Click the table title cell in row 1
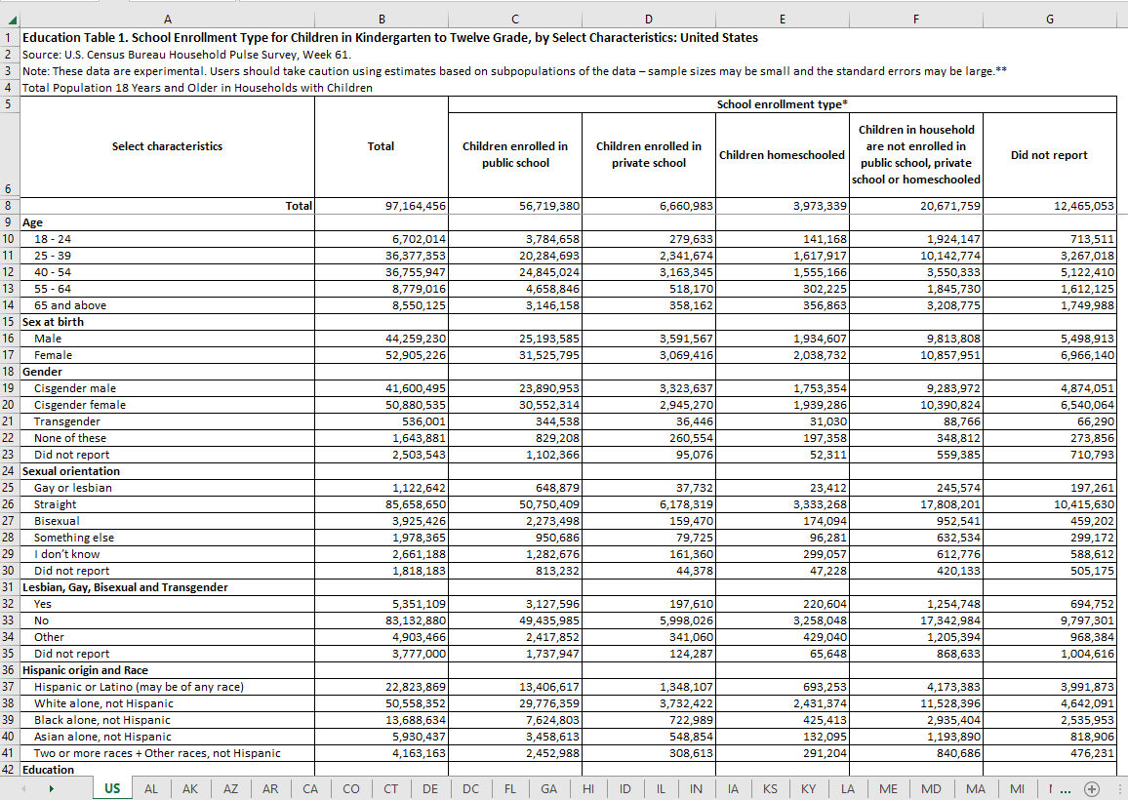 (x=390, y=37)
